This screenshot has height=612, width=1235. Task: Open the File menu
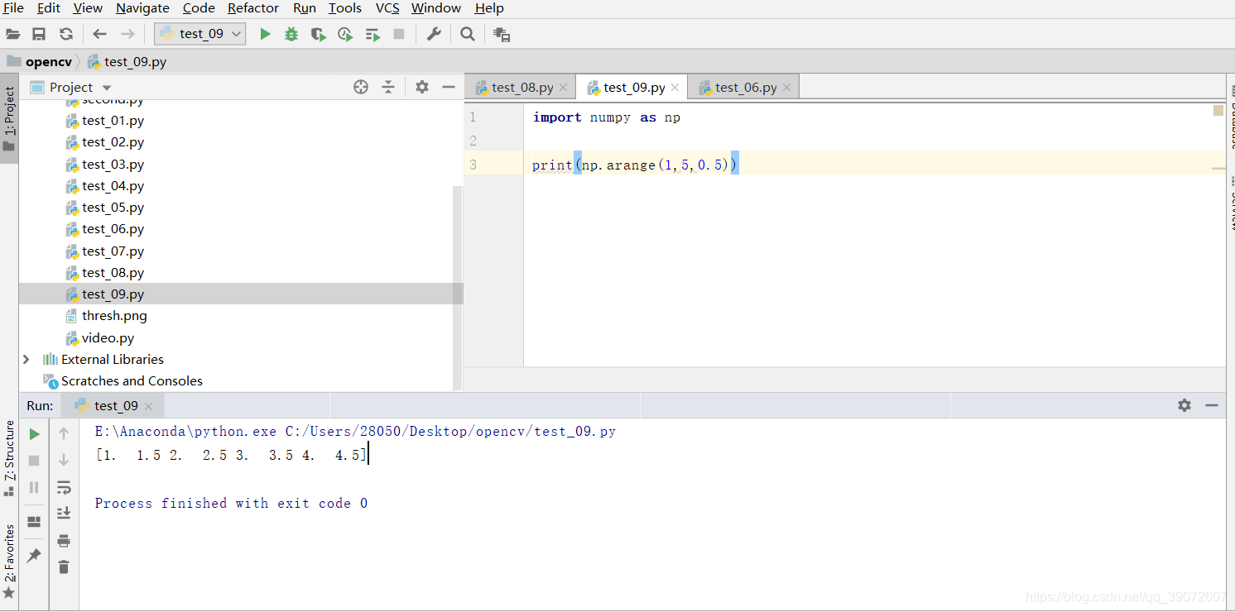(13, 8)
